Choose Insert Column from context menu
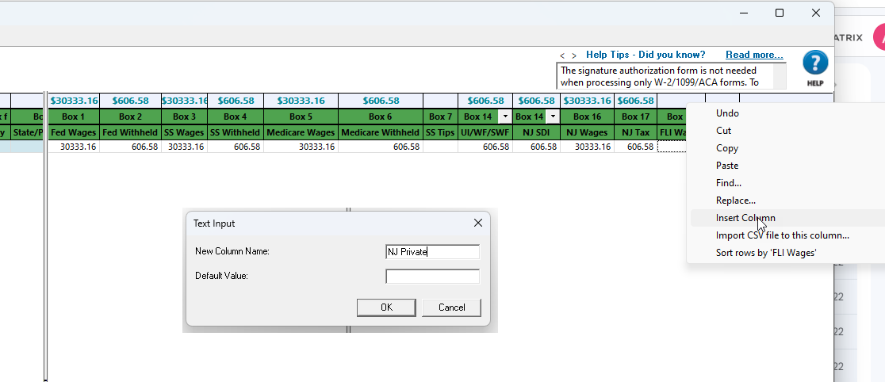This screenshot has width=885, height=382. coord(745,218)
